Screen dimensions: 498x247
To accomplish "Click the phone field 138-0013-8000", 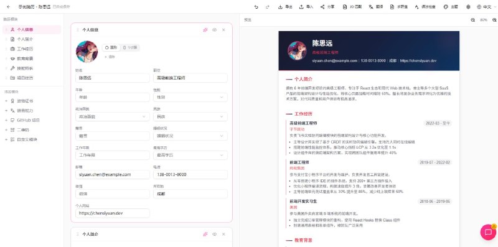I will (190, 175).
